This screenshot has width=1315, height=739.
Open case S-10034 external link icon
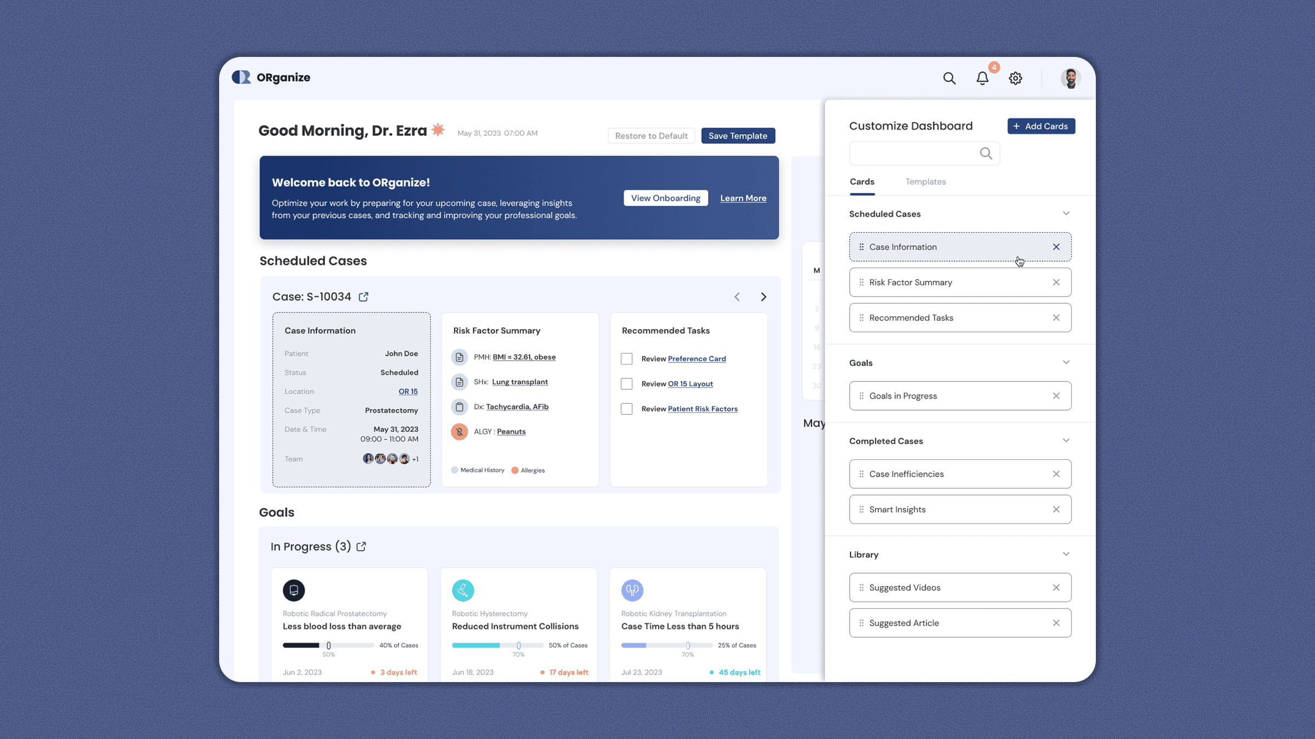point(363,297)
